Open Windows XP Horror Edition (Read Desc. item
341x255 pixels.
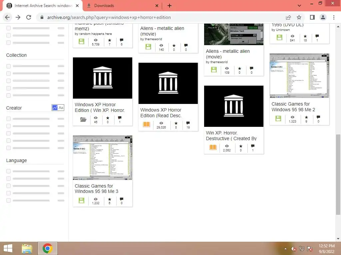coord(161,113)
